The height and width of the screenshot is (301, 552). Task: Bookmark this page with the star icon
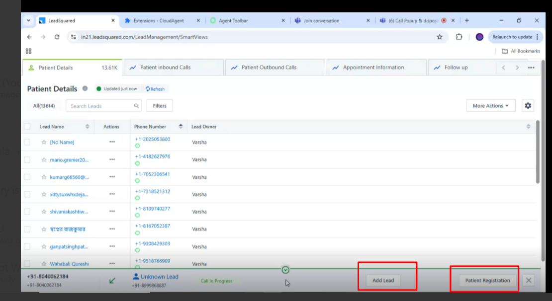(439, 37)
